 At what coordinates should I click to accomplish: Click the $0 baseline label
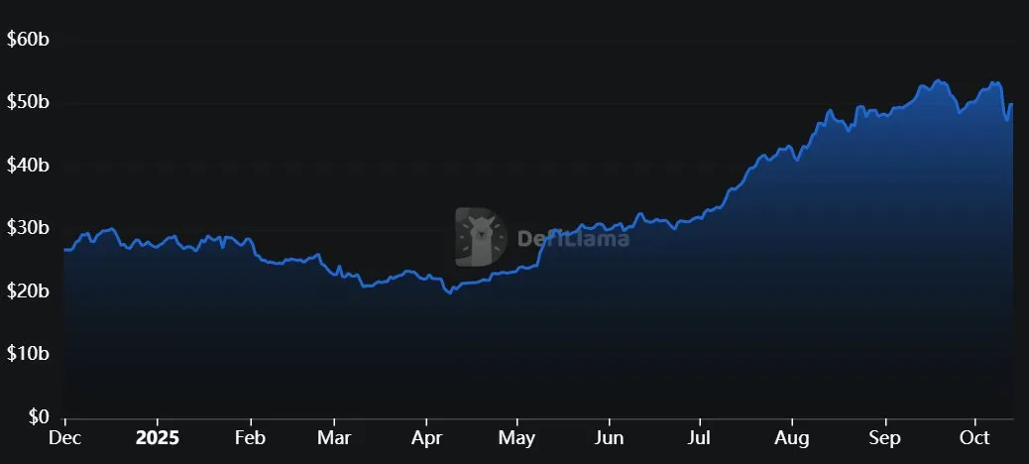click(38, 416)
